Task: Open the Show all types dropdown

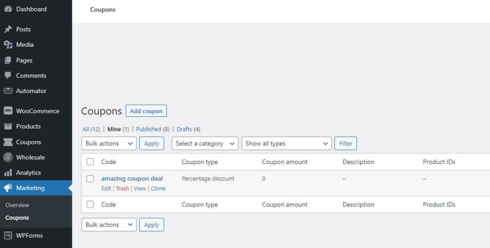Action: point(286,144)
